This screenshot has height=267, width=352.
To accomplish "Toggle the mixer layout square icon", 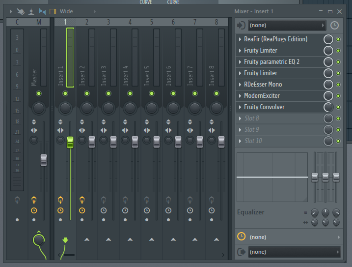I will [x=53, y=11].
